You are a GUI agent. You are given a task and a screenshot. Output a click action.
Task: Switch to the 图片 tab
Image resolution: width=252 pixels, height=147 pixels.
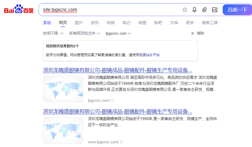pyautogui.click(x=79, y=23)
